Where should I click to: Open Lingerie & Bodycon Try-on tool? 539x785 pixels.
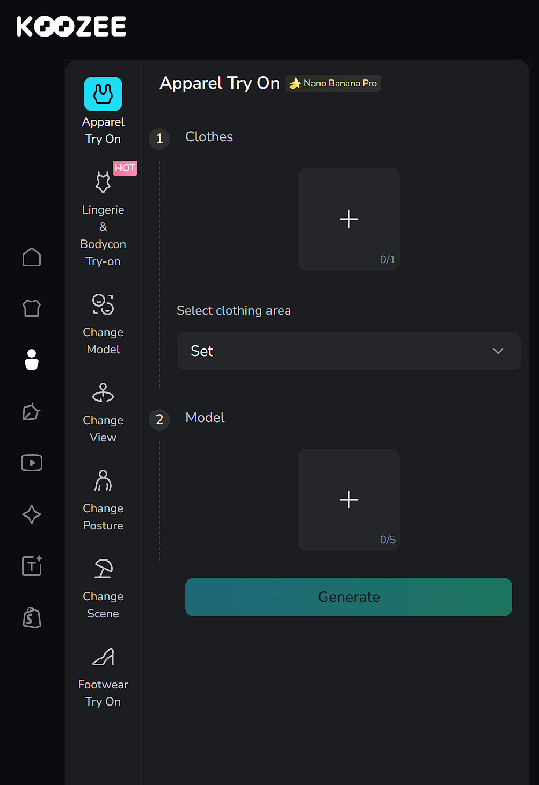tap(103, 219)
